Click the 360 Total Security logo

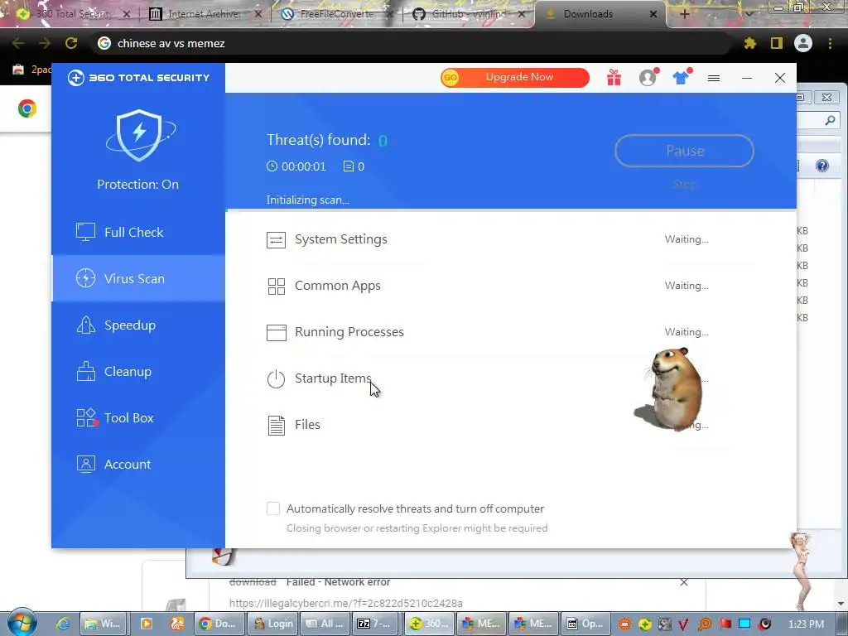pyautogui.click(x=138, y=78)
